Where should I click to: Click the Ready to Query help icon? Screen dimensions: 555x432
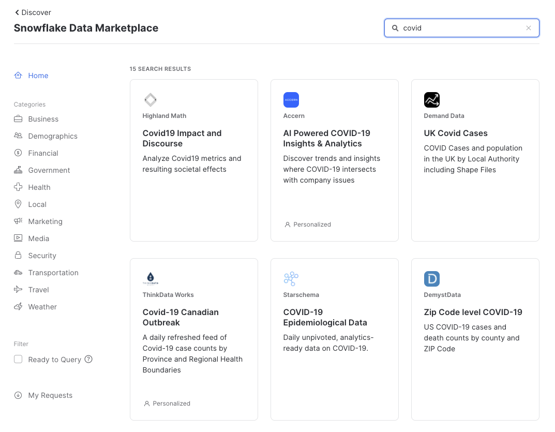88,359
